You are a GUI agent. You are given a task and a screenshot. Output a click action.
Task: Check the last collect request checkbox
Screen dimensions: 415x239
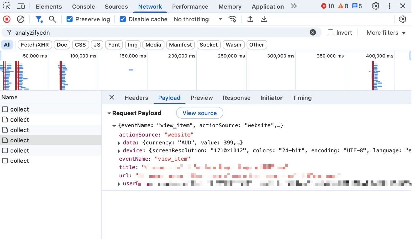(5, 161)
